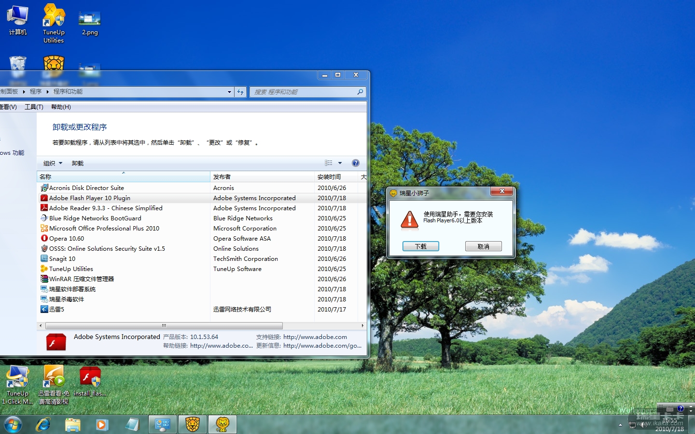The image size is (695, 434).
Task: Click the Windows Start orb
Action: [x=13, y=424]
